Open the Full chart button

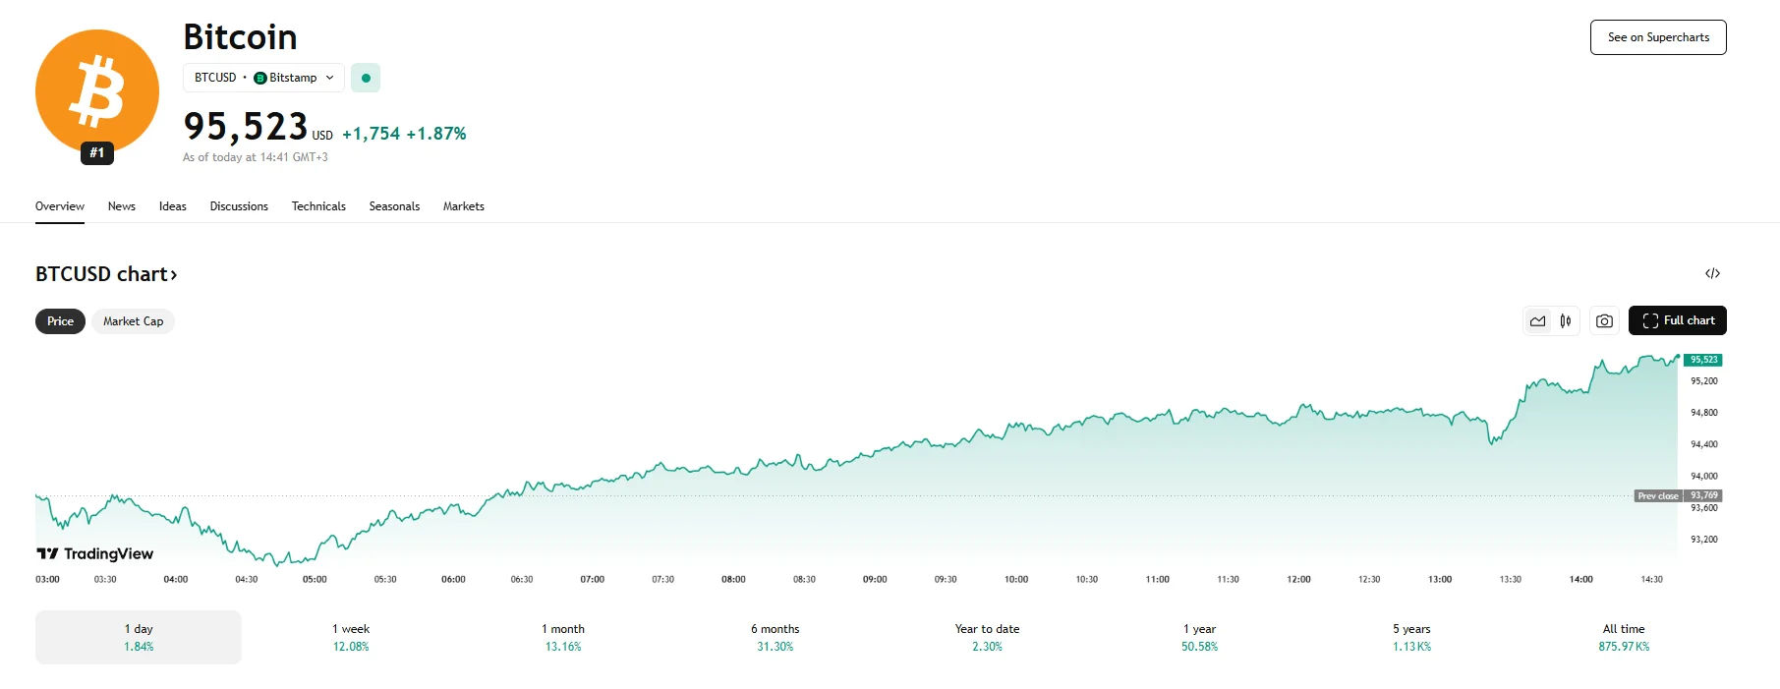pos(1677,320)
